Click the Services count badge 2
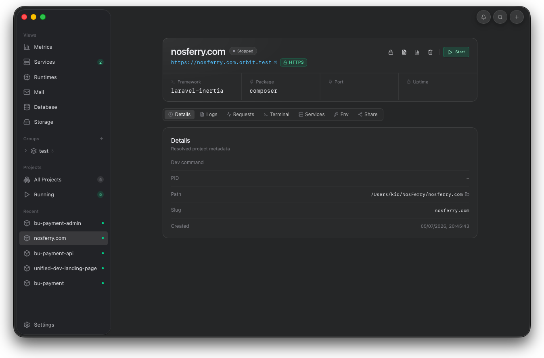This screenshot has width=544, height=358. [x=100, y=62]
